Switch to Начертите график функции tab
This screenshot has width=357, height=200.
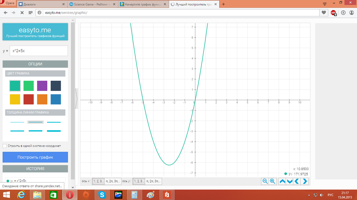pyautogui.click(x=143, y=4)
